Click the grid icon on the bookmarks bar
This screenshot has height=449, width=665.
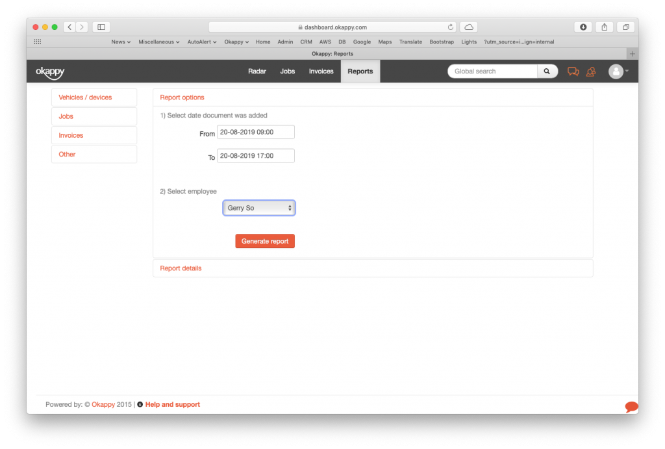click(x=37, y=42)
